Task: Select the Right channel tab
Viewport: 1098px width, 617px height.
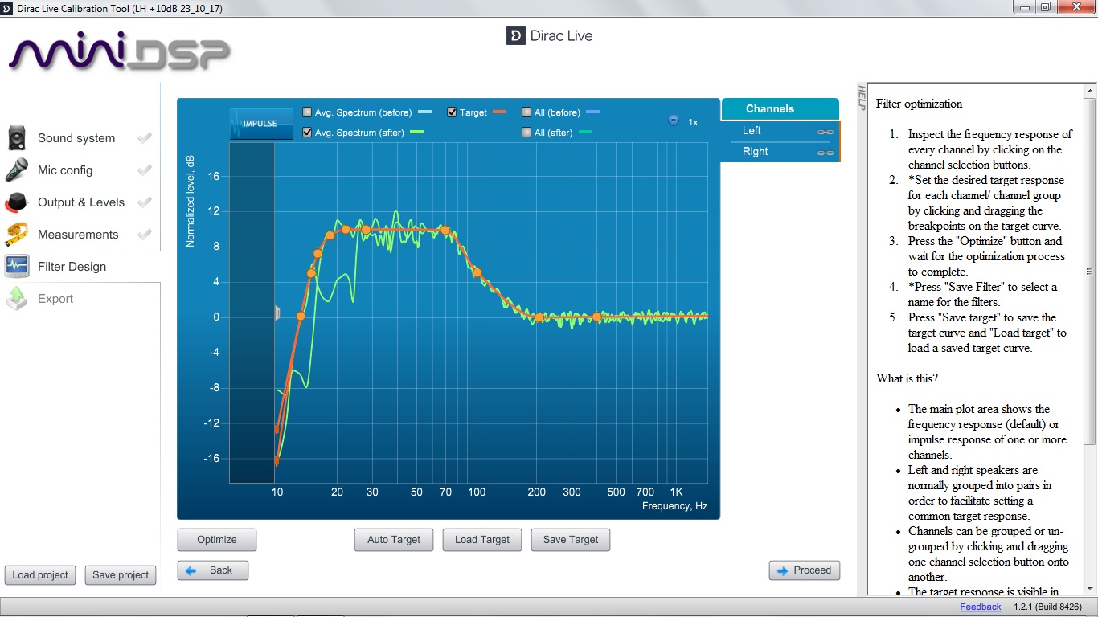Action: pos(755,152)
